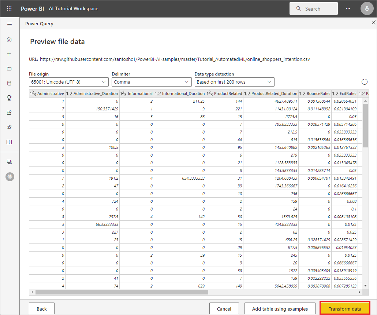
Task: Click whole number type icon on ProductRelated
Action: 210,94
